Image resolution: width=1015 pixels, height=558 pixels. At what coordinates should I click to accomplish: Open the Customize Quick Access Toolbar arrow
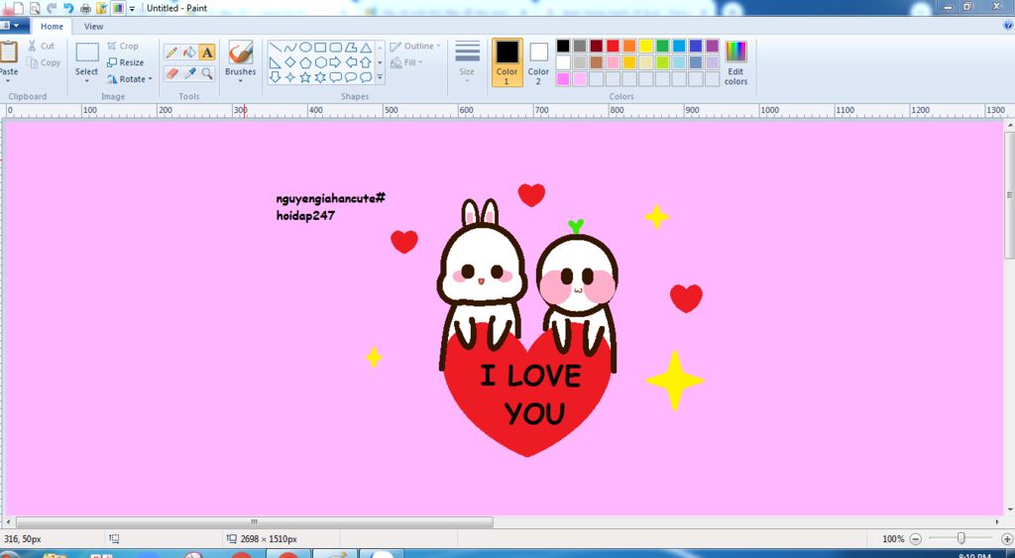coord(132,8)
